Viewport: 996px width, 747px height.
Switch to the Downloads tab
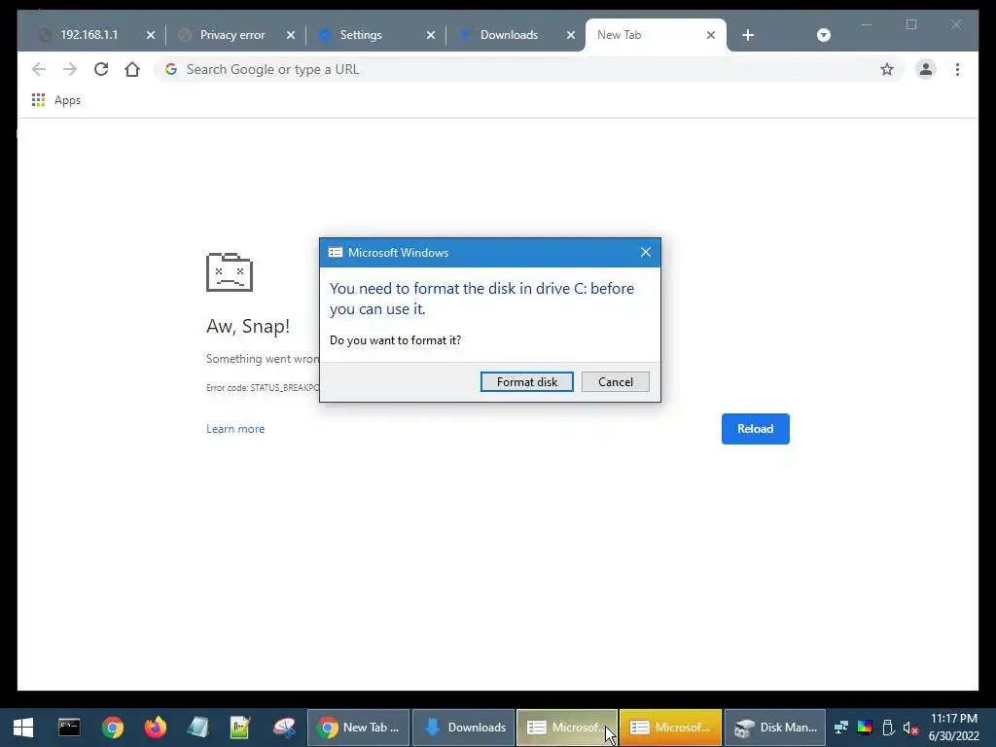point(509,35)
